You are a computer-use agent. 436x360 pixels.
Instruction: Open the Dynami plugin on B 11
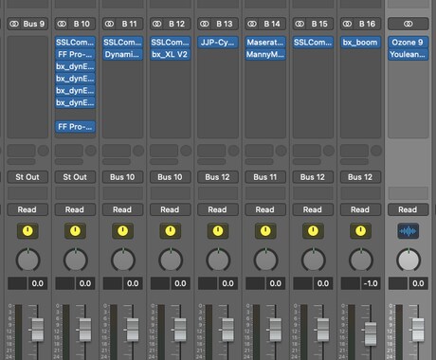[122, 54]
